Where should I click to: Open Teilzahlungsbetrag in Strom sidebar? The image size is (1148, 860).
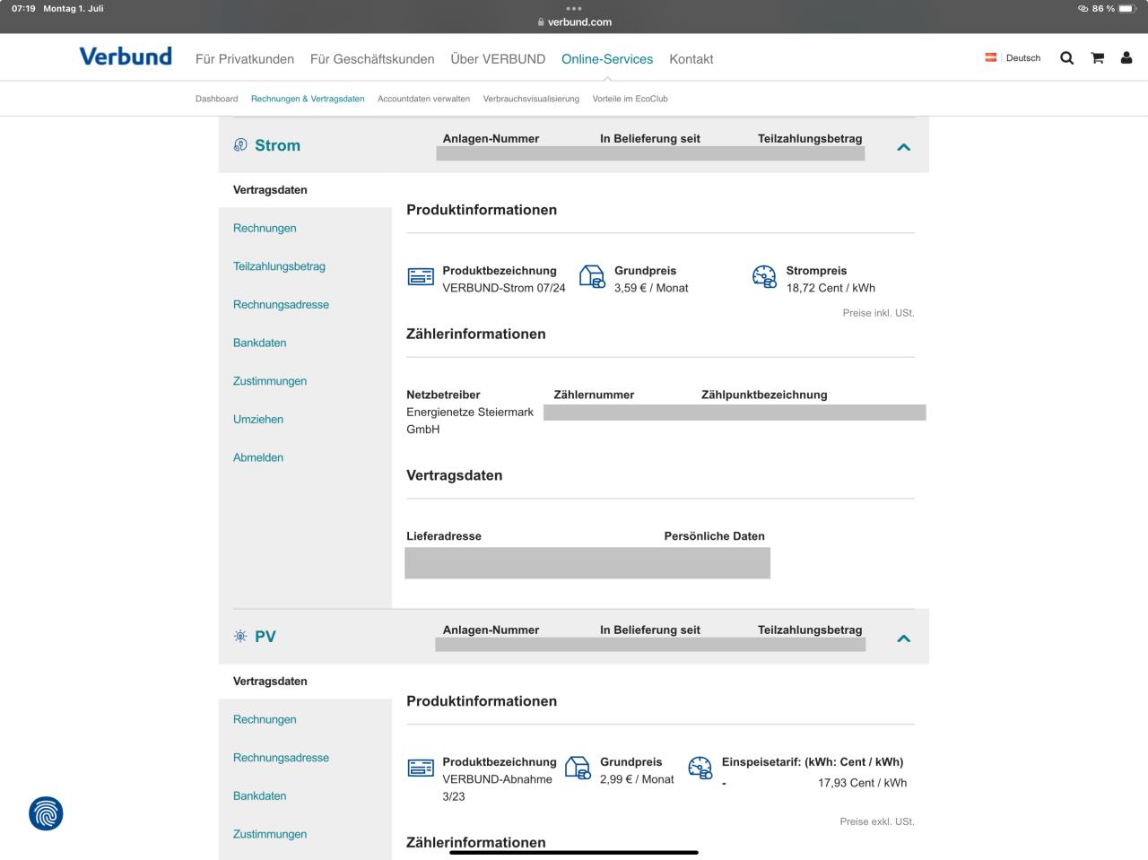(279, 266)
